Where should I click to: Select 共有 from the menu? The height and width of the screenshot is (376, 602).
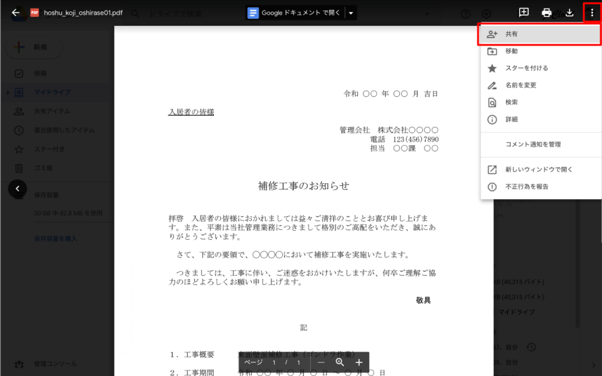[540, 34]
